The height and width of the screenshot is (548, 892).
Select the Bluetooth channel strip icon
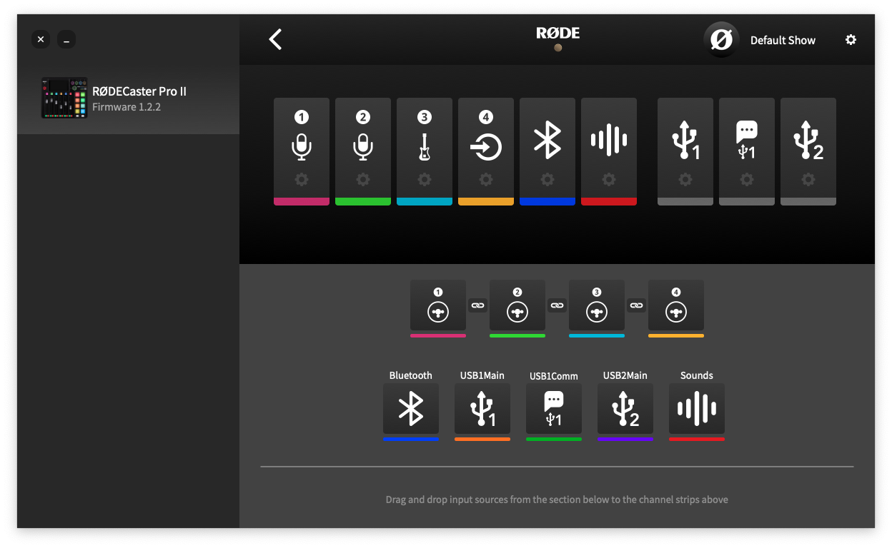[x=547, y=140]
